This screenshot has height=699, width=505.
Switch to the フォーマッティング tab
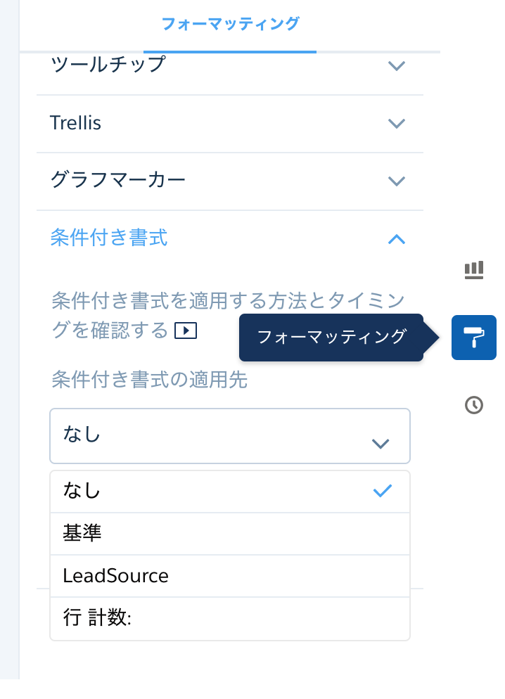tap(230, 23)
